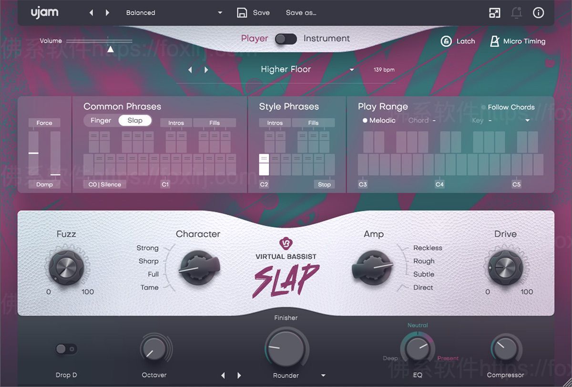
Task: Open Micro Timing settings
Action: tap(518, 42)
